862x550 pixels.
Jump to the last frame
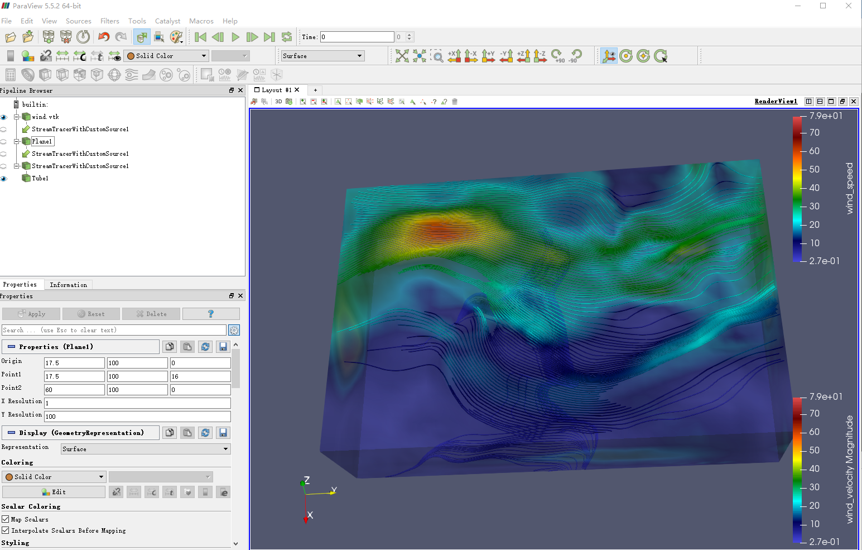[269, 37]
